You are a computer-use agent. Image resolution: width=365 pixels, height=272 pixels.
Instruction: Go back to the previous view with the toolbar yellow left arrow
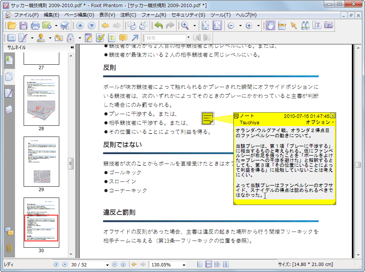pos(105,25)
